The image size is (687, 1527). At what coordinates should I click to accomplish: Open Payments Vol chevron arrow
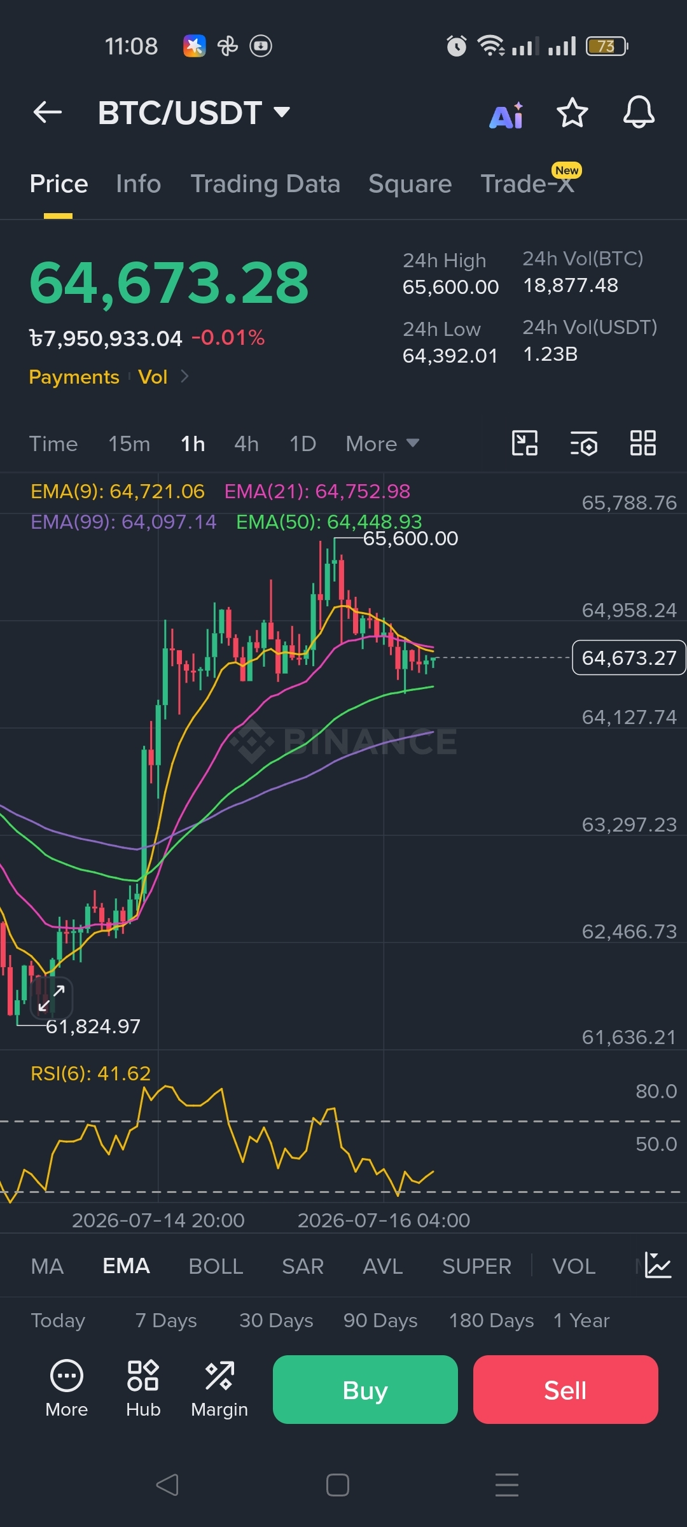pos(184,377)
